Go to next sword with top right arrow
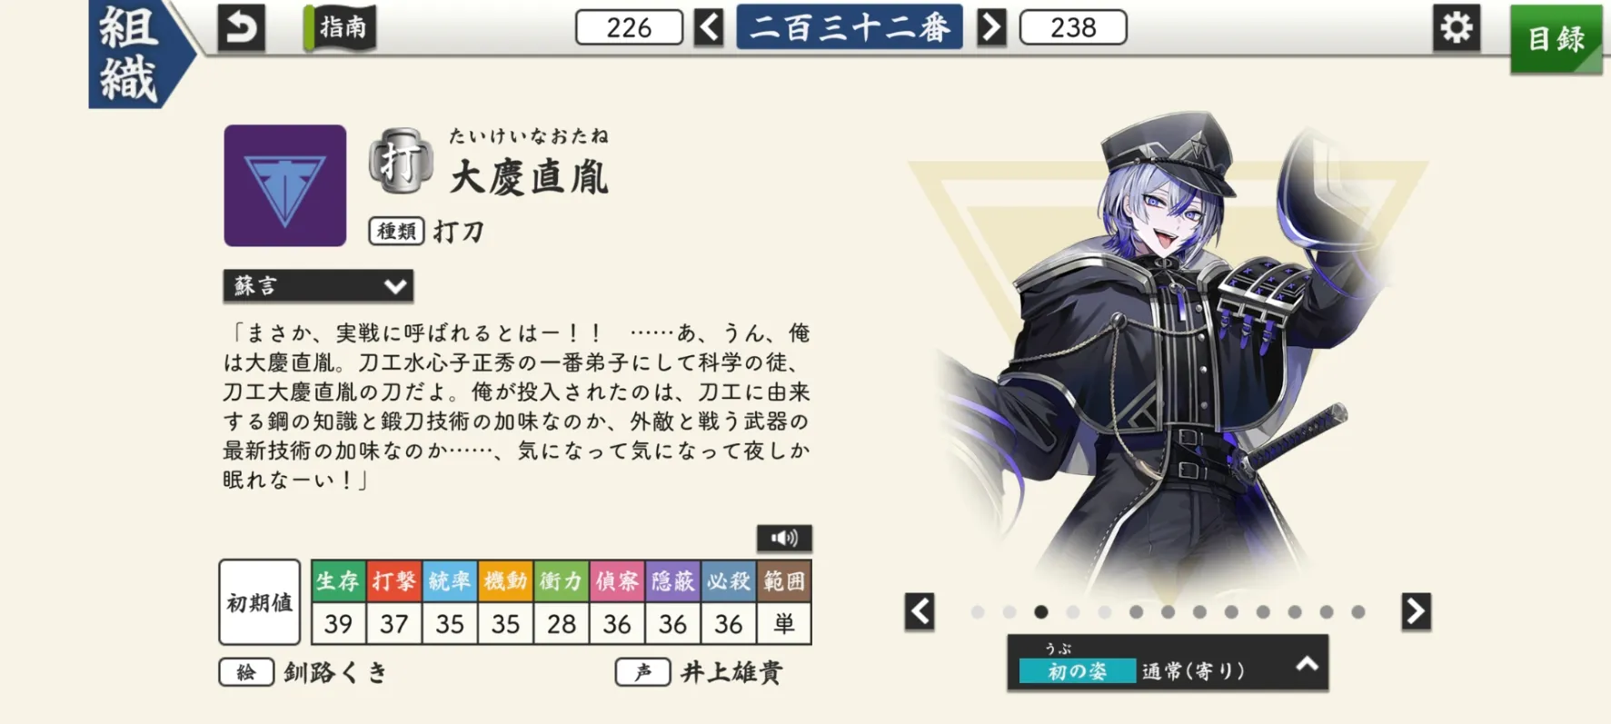This screenshot has height=724, width=1611. [991, 27]
